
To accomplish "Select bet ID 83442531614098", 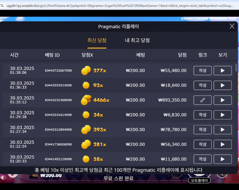I will point(58,115).
